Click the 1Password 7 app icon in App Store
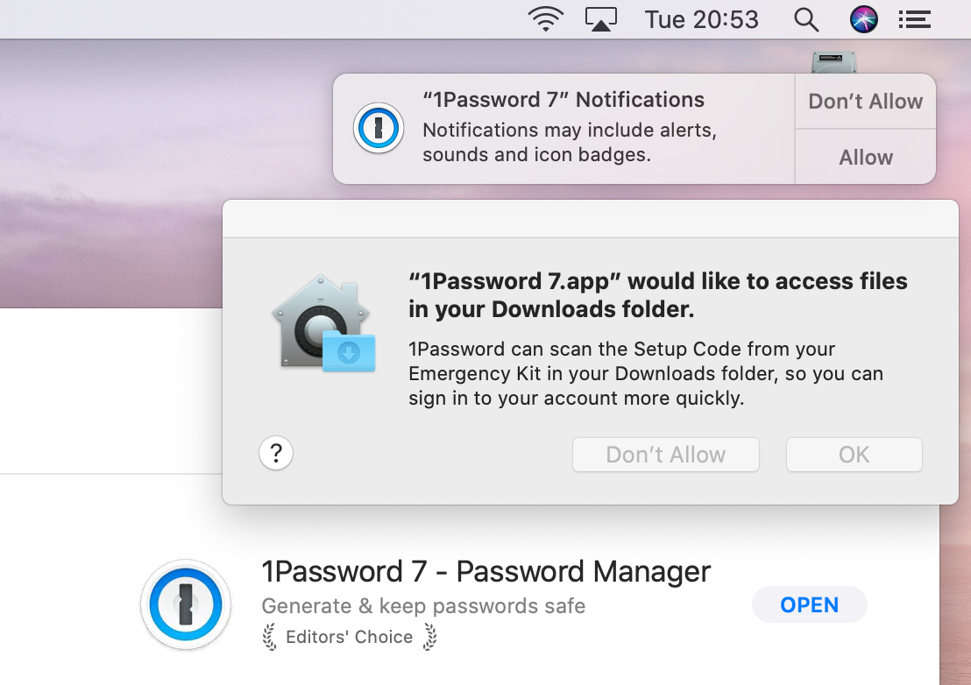Viewport: 971px width, 685px height. click(185, 604)
